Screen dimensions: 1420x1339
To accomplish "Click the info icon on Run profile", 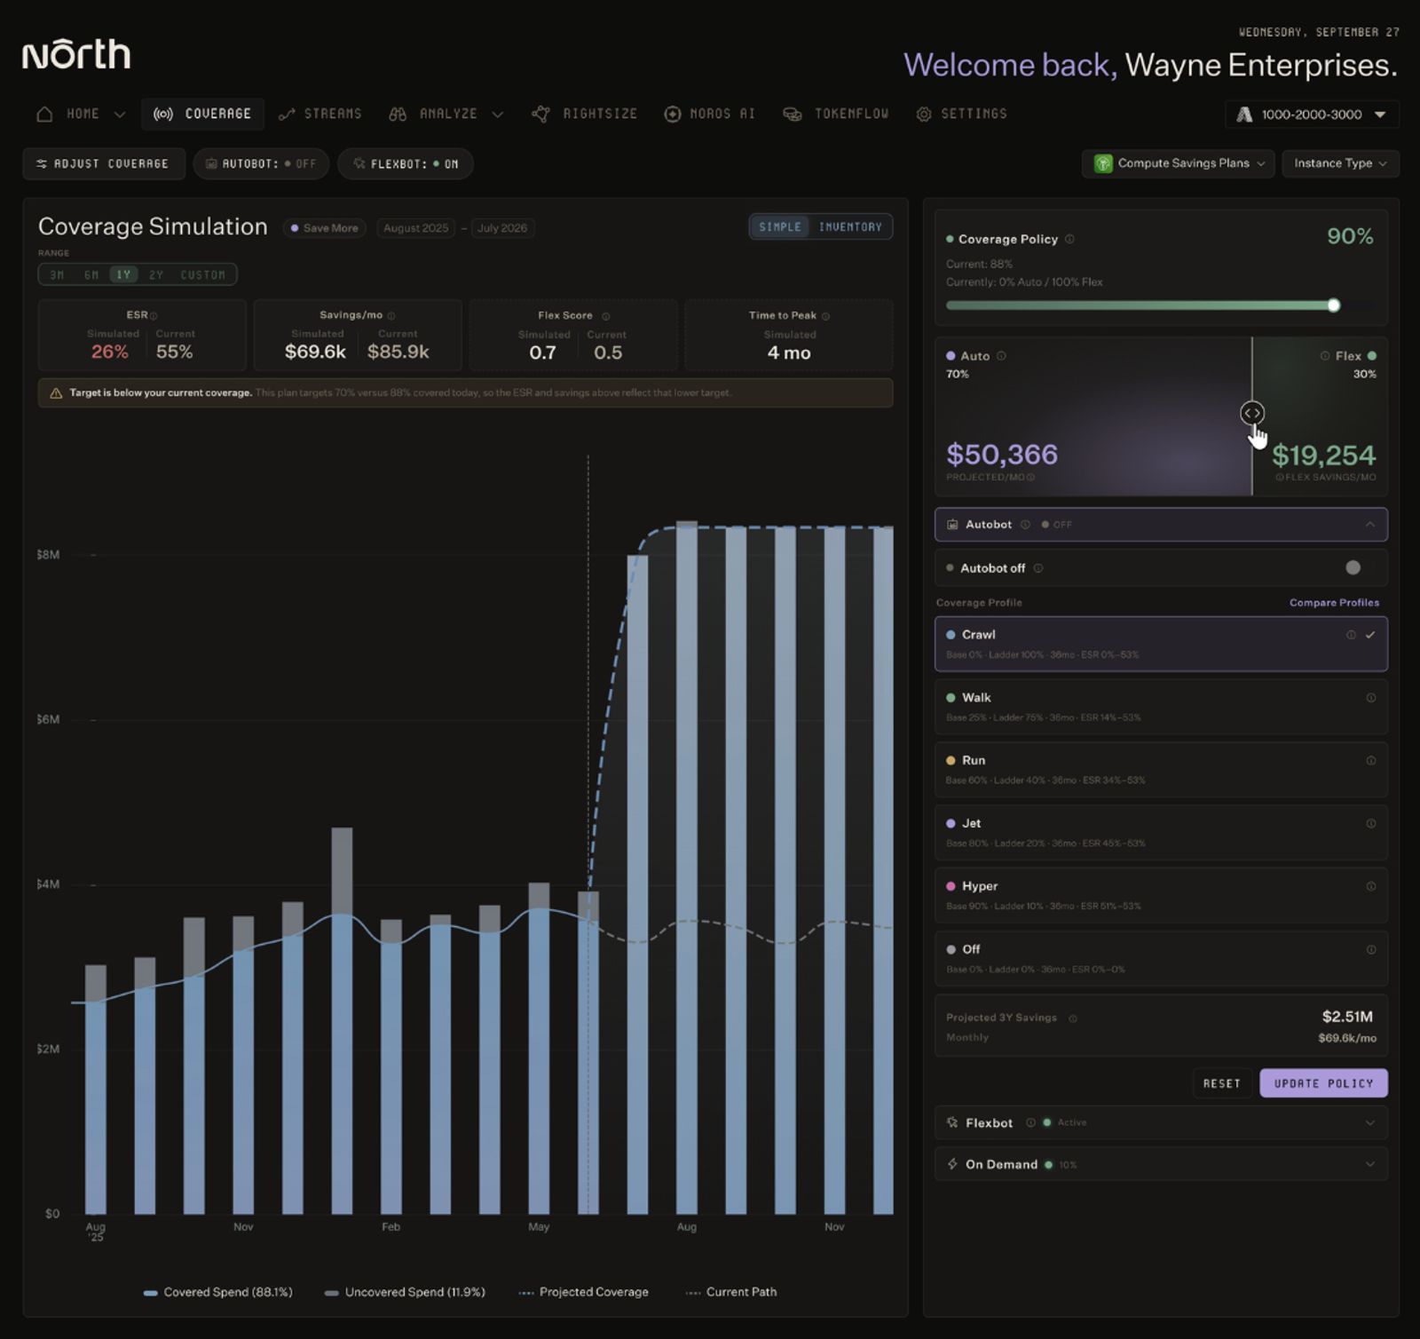I will 1371,761.
